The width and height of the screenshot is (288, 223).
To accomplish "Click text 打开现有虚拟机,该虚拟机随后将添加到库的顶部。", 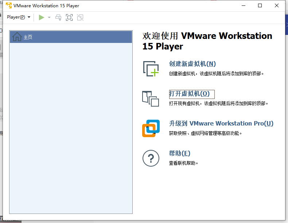I will point(218,104).
